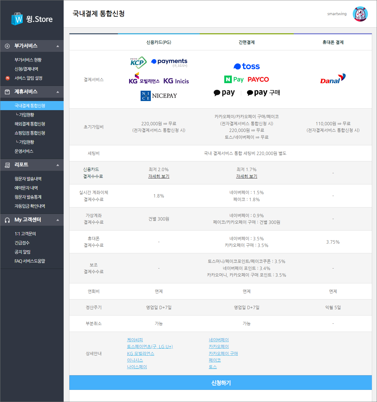377x402 pixels.
Task: Go to 해외결제 통합신청
Action: (30, 124)
